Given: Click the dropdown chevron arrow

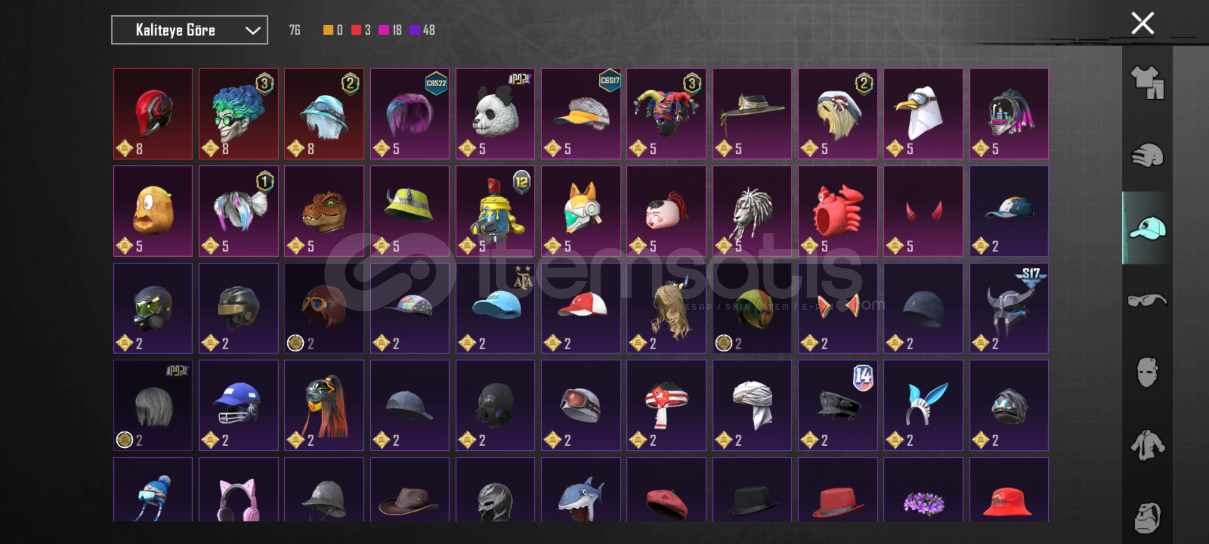Looking at the screenshot, I should coord(252,31).
